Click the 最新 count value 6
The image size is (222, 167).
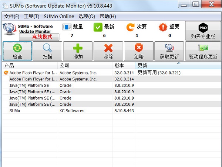[104, 35]
